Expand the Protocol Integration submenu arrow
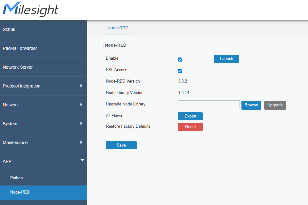This screenshot has height=205, width=308. [x=81, y=86]
